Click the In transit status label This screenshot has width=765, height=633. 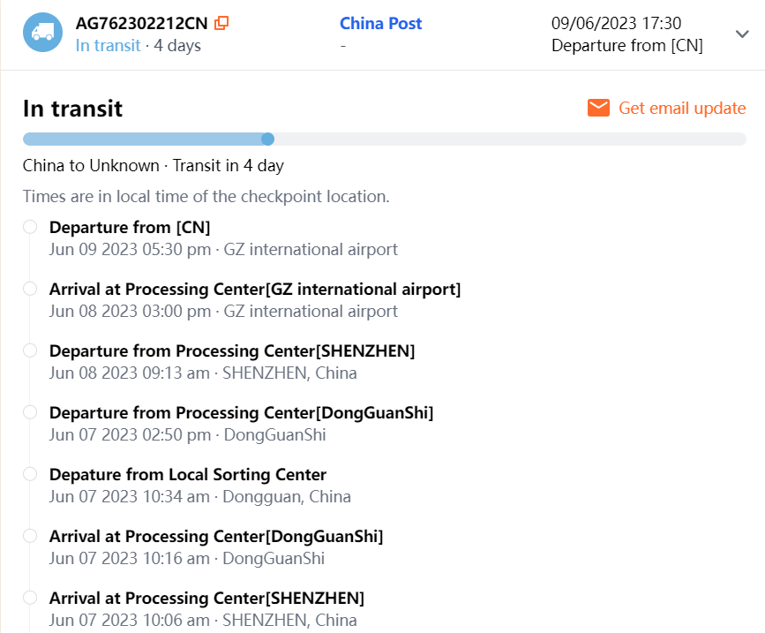[108, 45]
